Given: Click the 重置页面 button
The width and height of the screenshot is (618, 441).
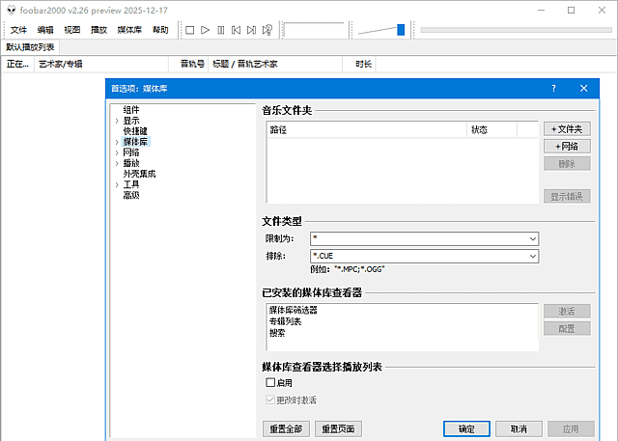Looking at the screenshot, I should (x=338, y=428).
